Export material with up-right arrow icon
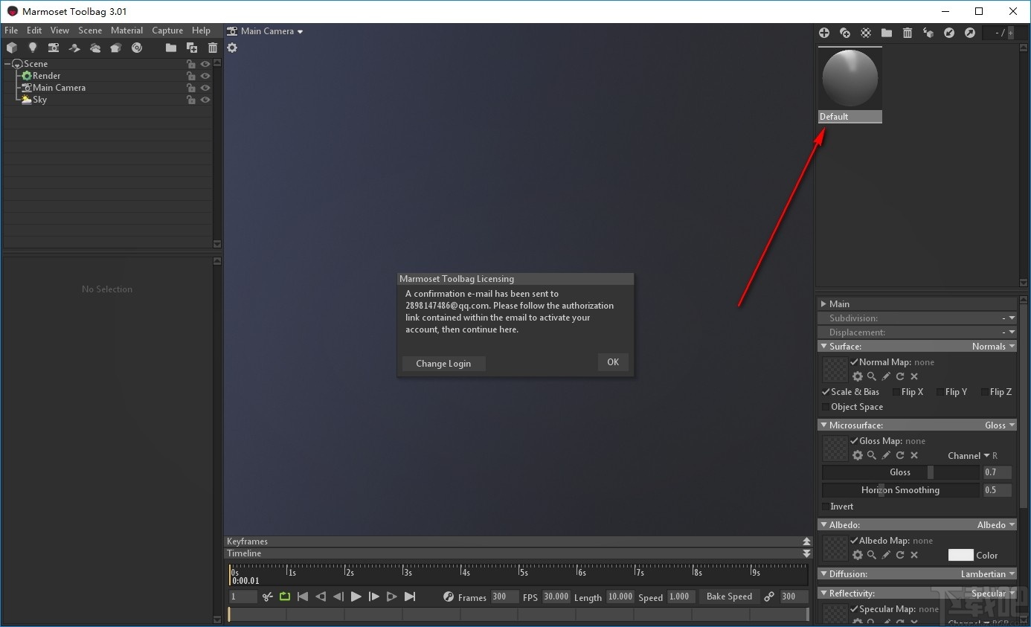 pyautogui.click(x=970, y=33)
